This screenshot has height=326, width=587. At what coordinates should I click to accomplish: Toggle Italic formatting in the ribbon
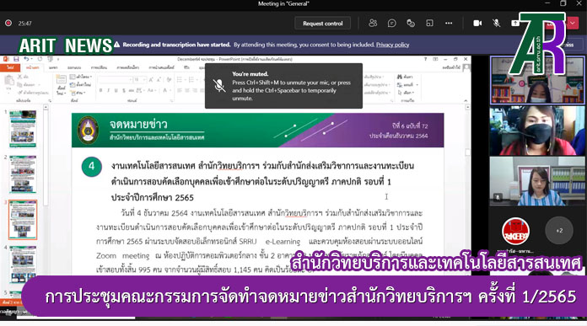coord(109,90)
